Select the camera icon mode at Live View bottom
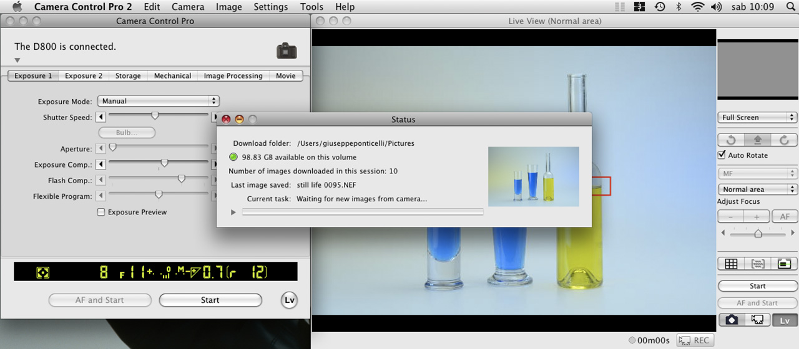799x349 pixels. [x=731, y=320]
